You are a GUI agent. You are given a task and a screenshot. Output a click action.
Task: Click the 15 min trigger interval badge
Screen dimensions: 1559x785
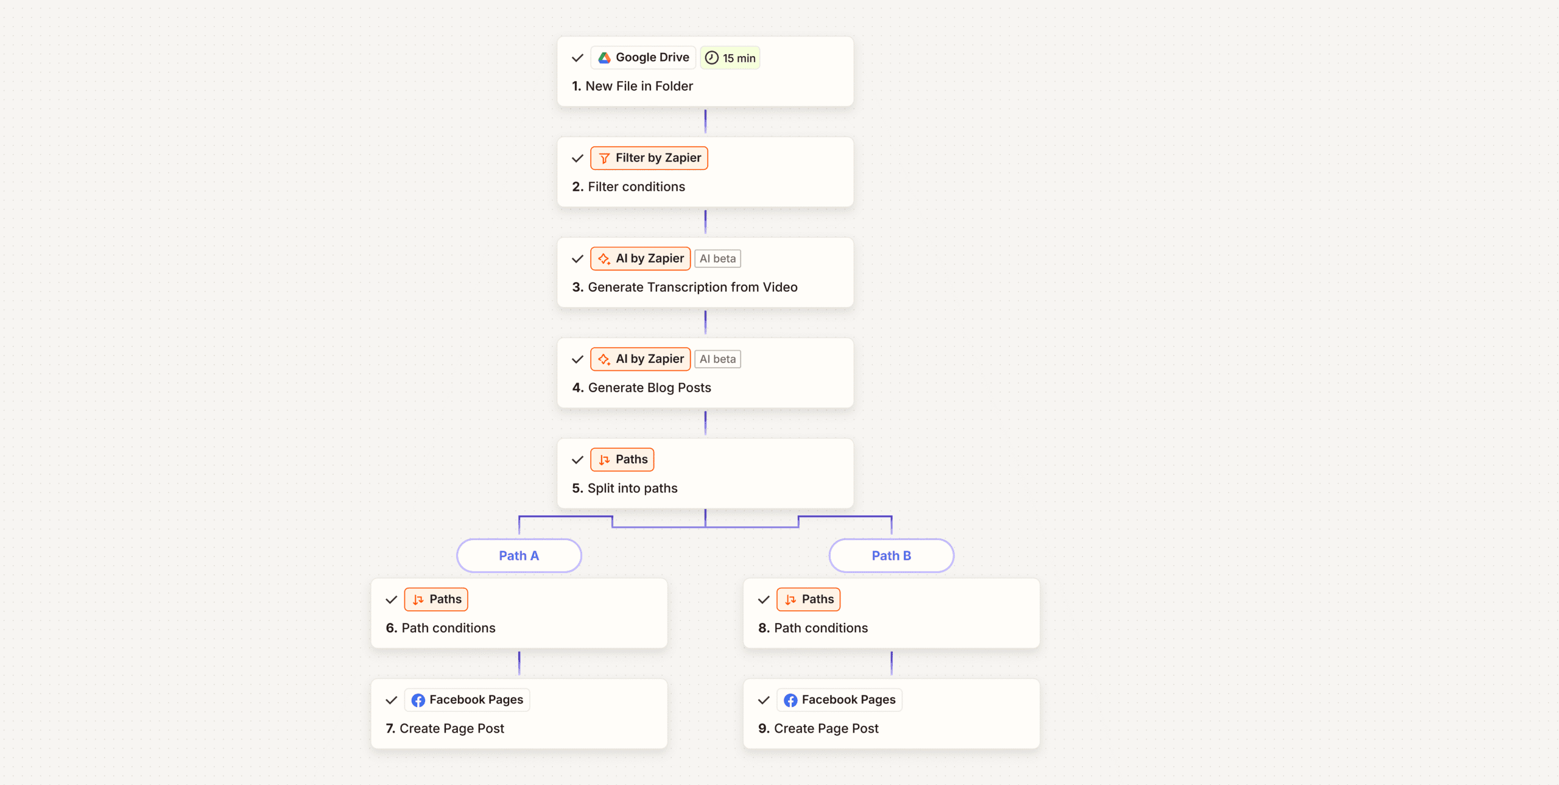[x=730, y=57]
